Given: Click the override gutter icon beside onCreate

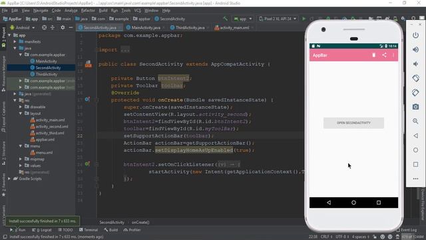Looking at the screenshot, I should pos(87,99).
